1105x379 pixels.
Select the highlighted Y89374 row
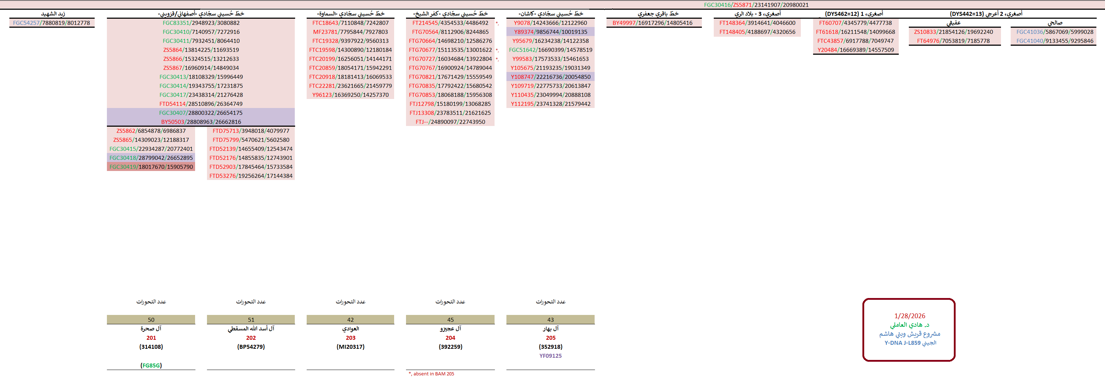[x=550, y=32]
